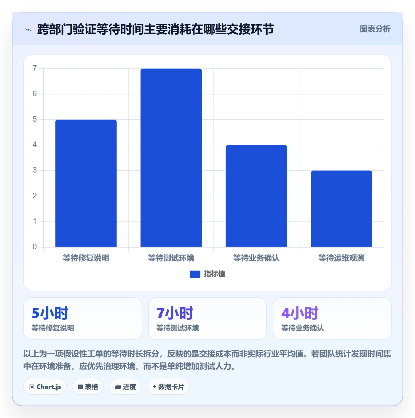
Task: Click the 数据卡片 tag label
Action: [x=171, y=387]
